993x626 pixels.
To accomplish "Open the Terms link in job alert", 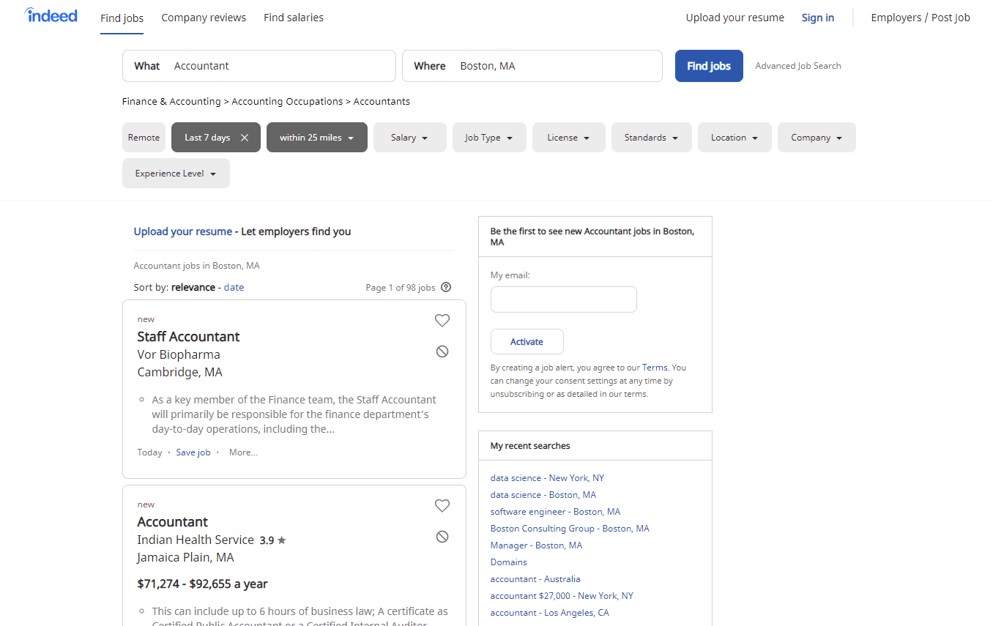I will (655, 368).
